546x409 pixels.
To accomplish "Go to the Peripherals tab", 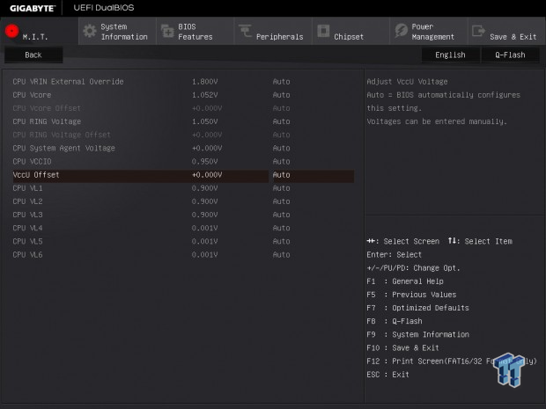I will 273,32.
